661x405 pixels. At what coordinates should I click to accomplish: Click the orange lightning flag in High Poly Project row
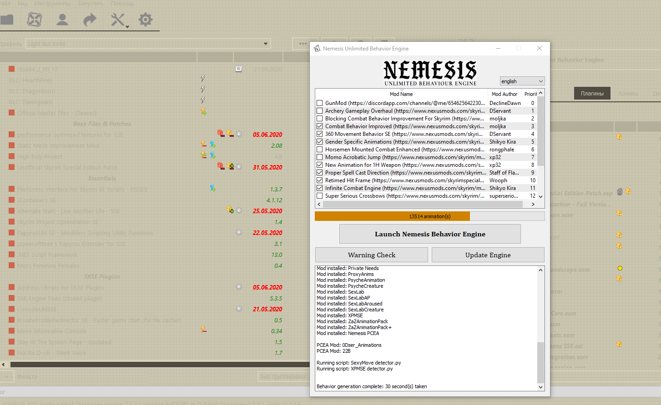(203, 155)
